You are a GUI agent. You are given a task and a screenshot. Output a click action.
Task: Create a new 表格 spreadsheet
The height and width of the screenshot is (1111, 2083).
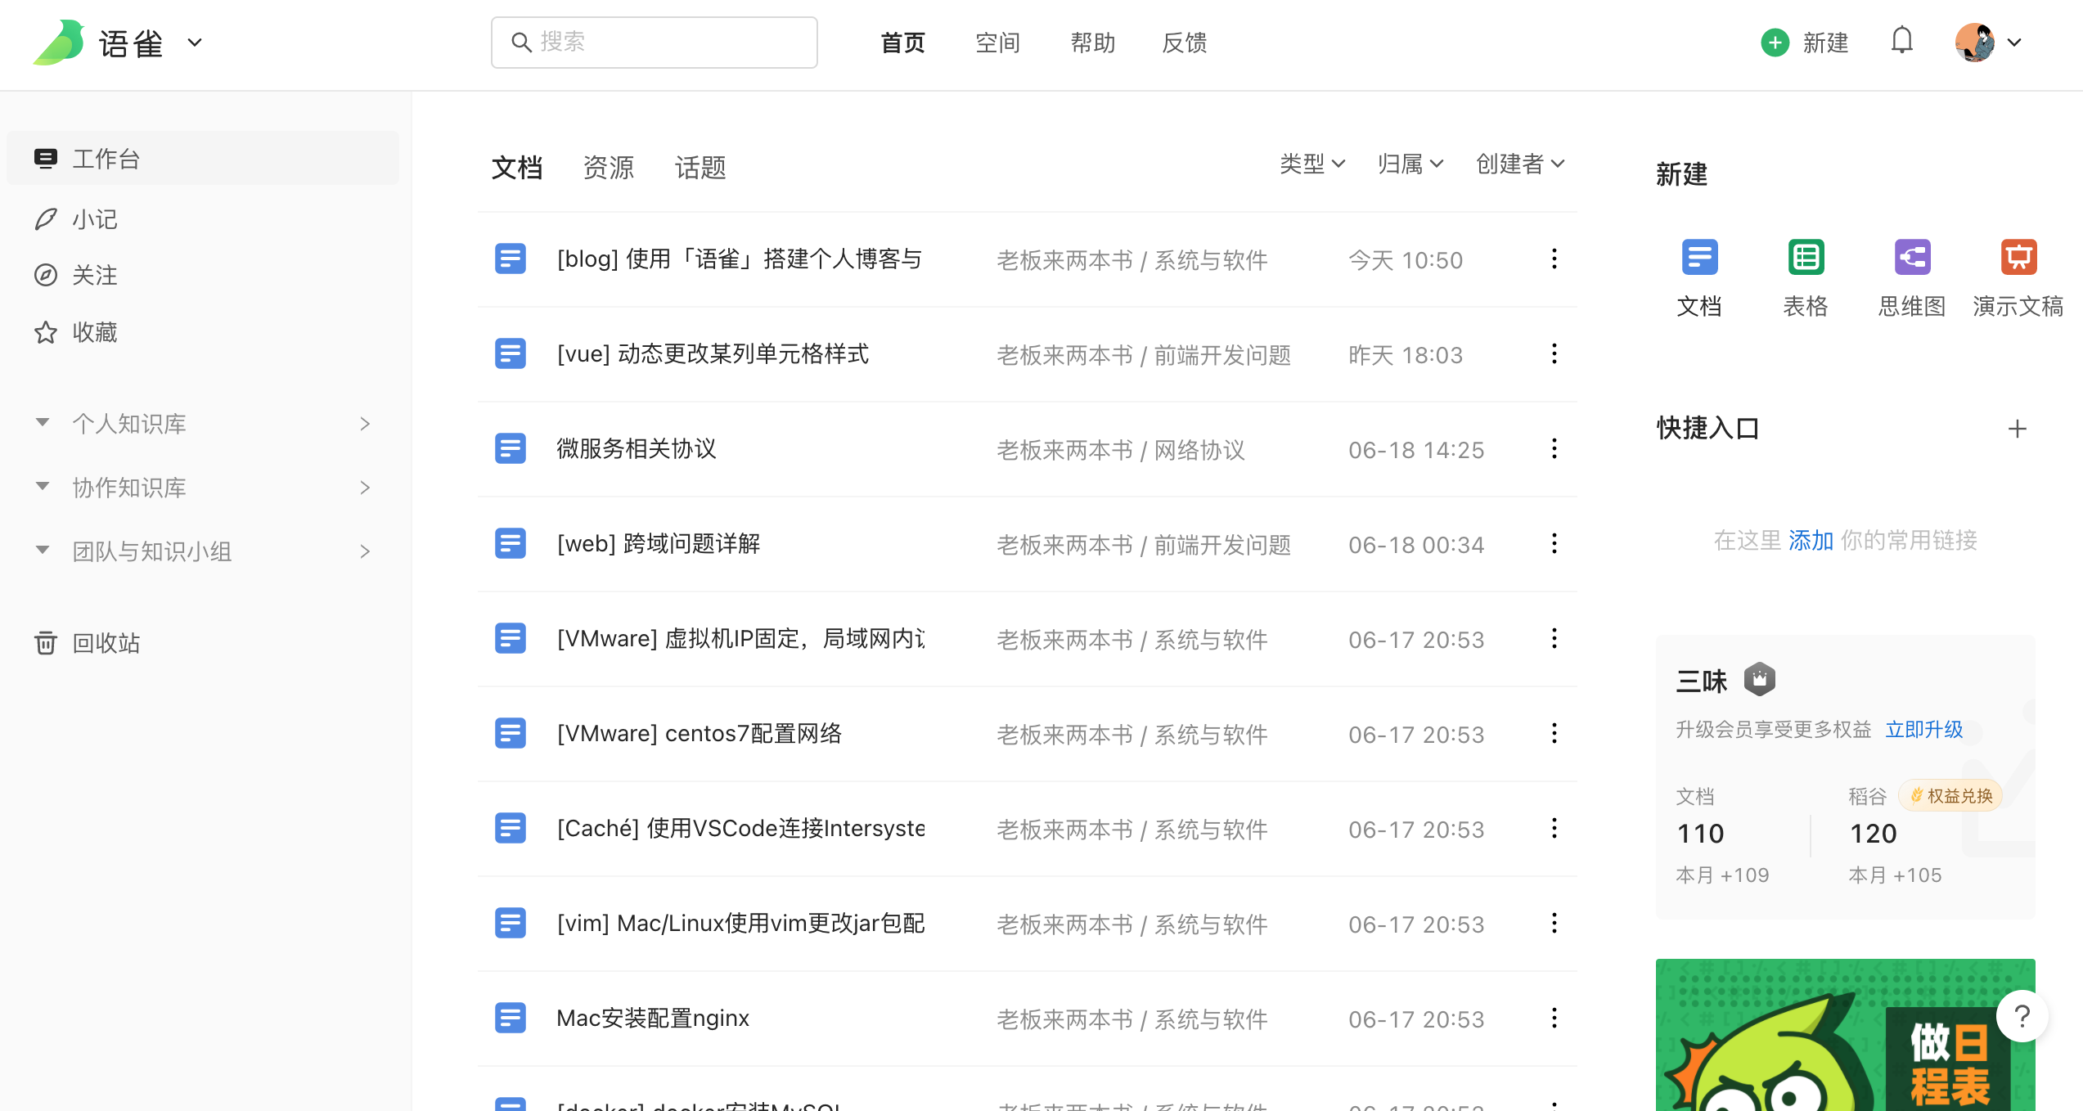[x=1806, y=259]
